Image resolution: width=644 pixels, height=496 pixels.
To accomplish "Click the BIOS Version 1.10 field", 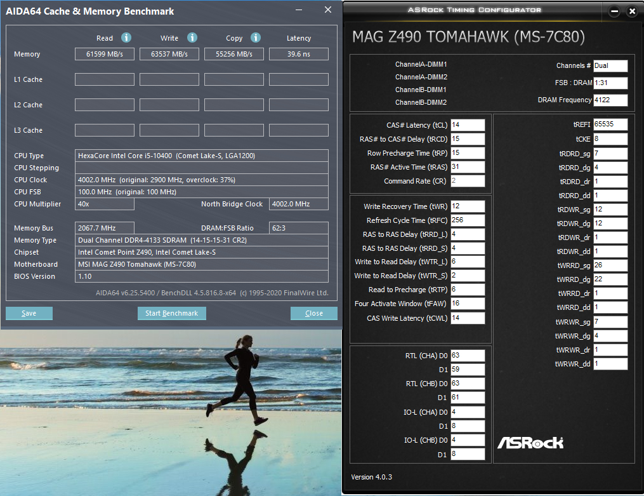I will coord(202,276).
